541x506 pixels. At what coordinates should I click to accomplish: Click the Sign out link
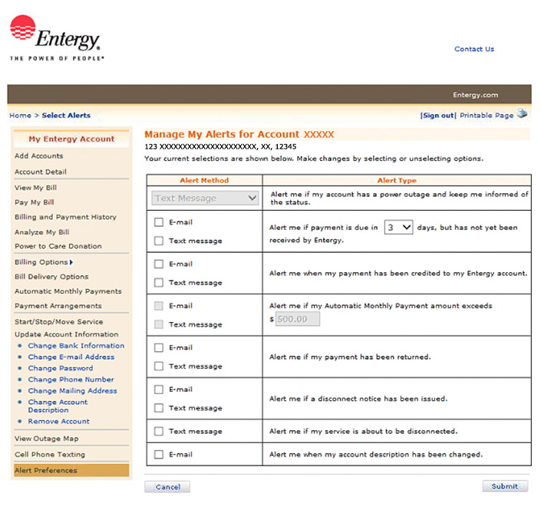437,116
